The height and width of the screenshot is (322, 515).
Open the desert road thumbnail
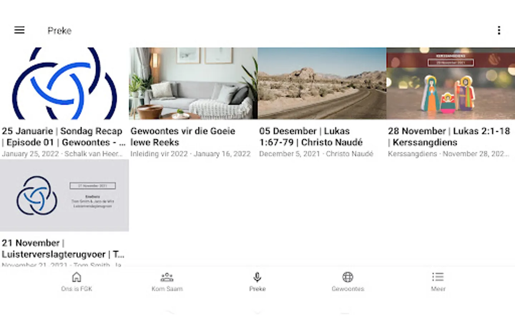click(322, 83)
